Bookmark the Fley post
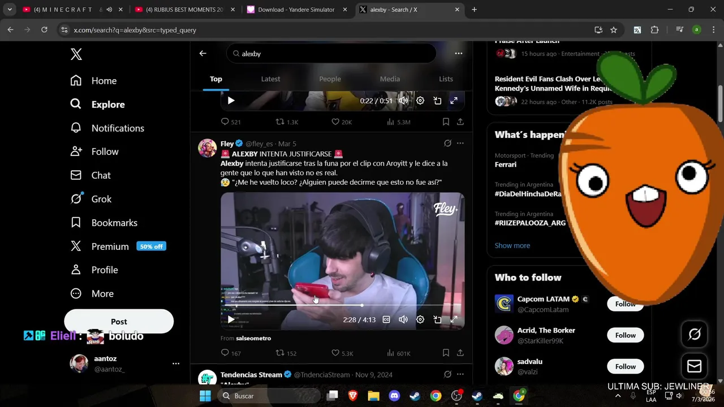Screen dimensions: 724x407 pos(446,353)
